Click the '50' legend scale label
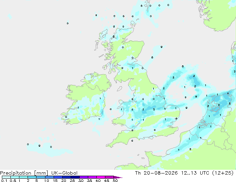 coord(115,181)
